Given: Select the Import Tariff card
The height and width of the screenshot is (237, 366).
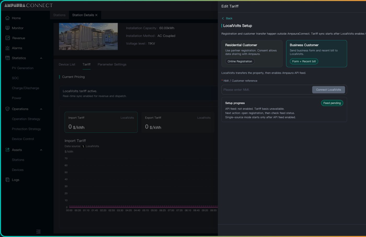Looking at the screenshot, I should (x=101, y=122).
